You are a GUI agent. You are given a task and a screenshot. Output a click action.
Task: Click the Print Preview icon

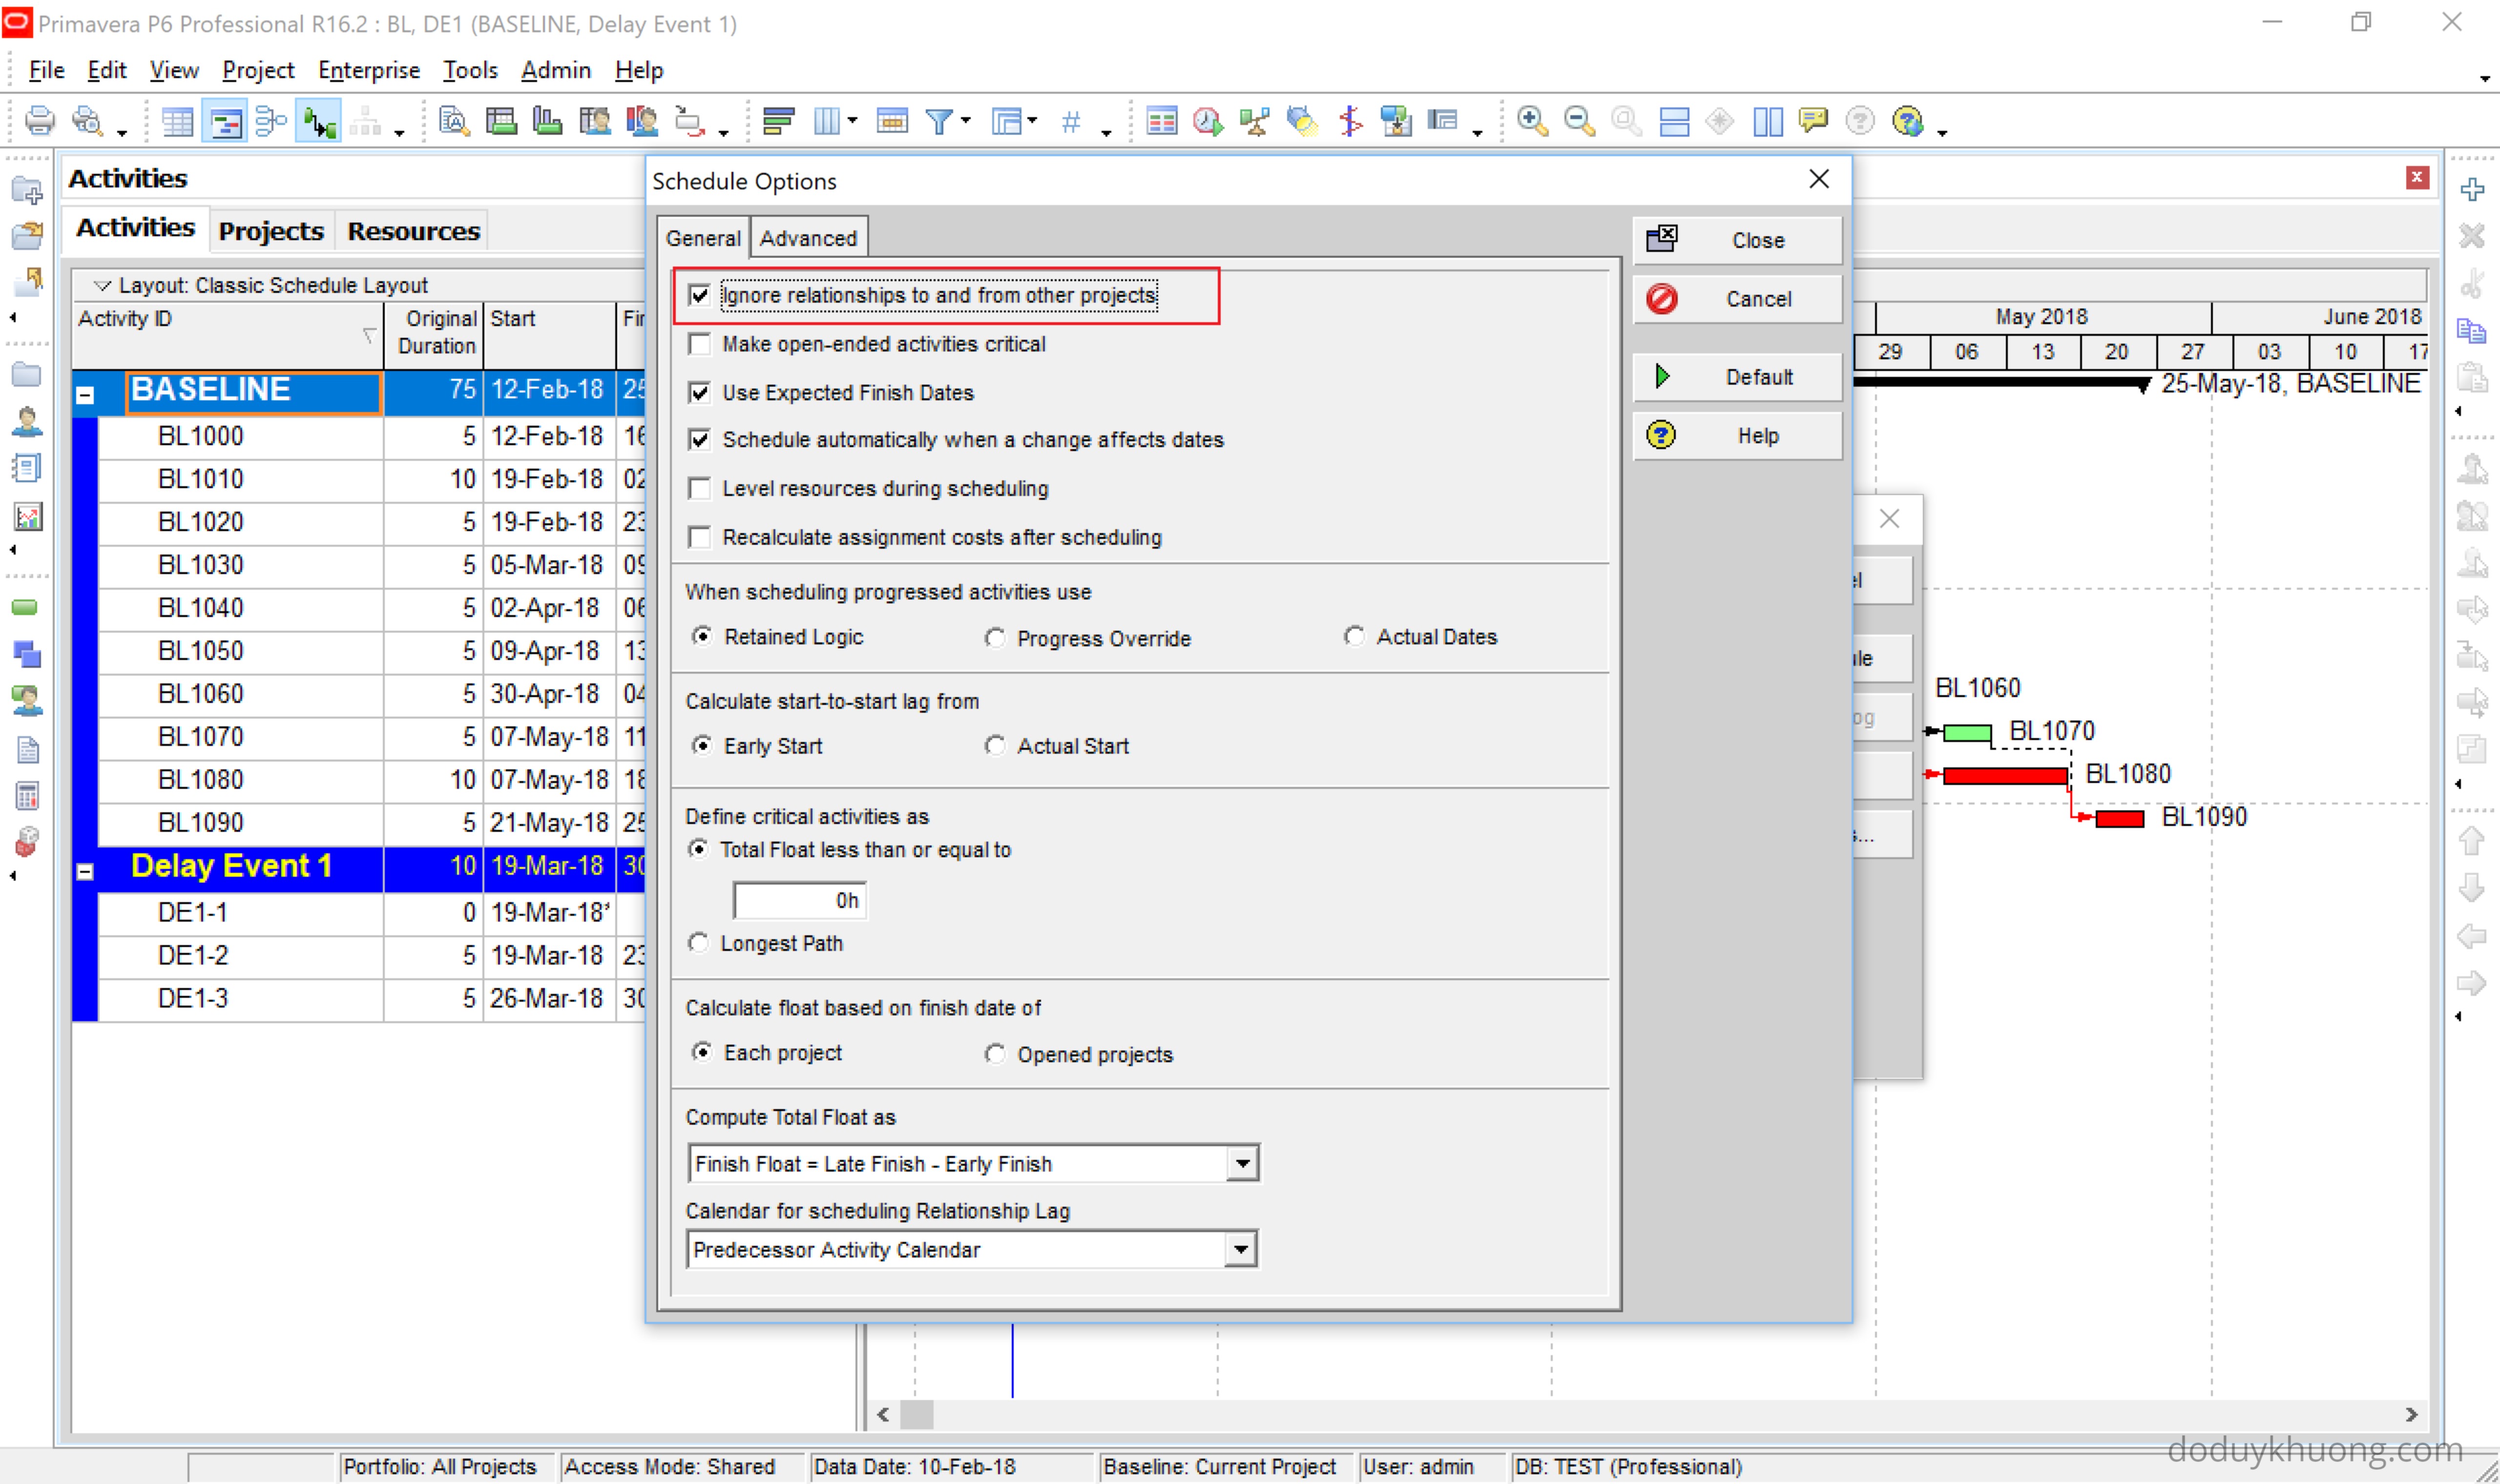[88, 121]
